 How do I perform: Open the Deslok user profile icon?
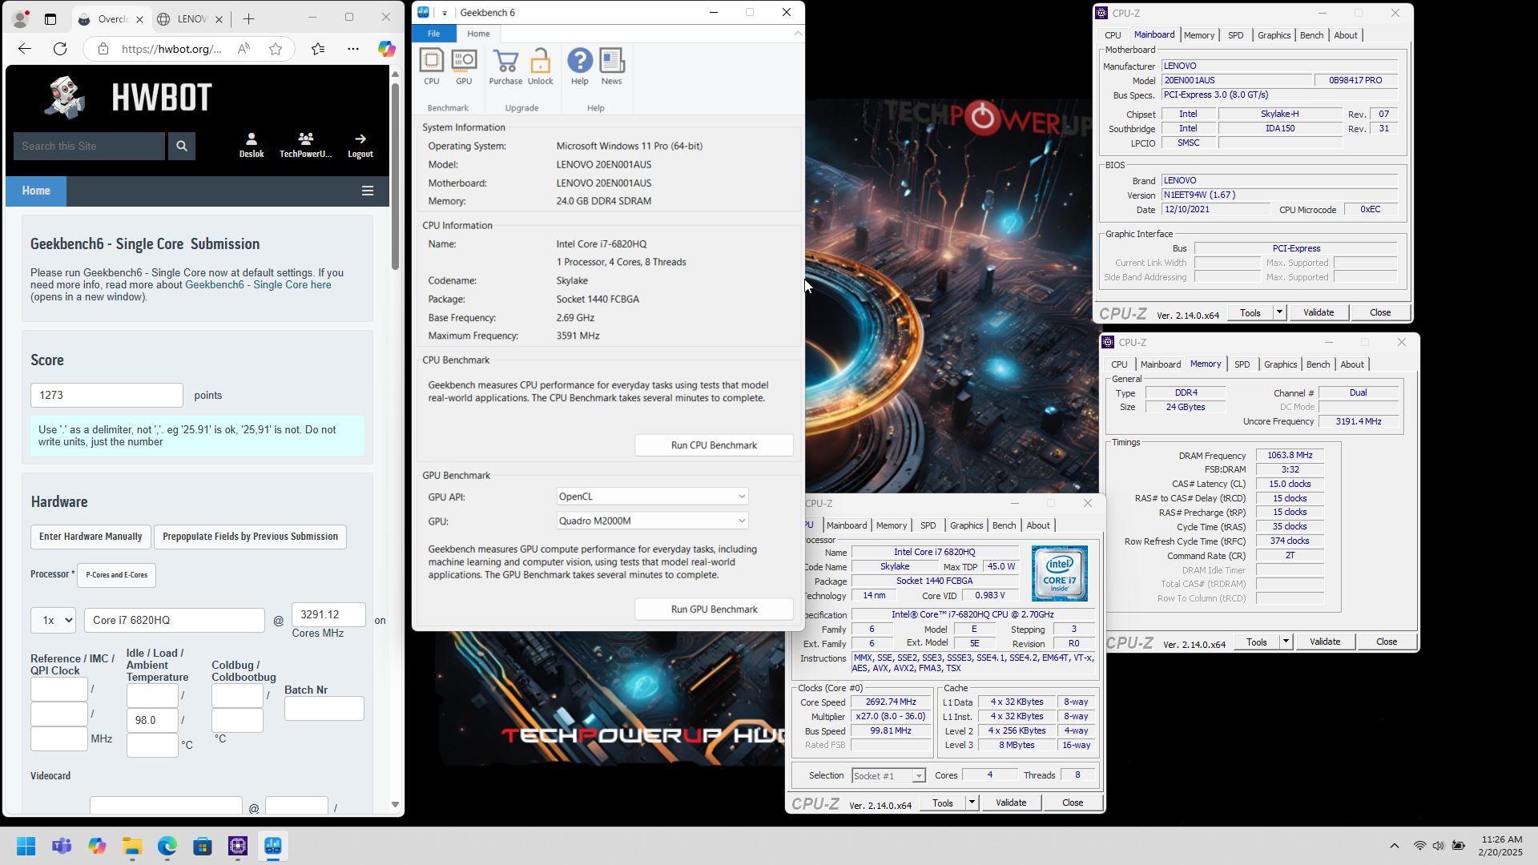pyautogui.click(x=252, y=145)
